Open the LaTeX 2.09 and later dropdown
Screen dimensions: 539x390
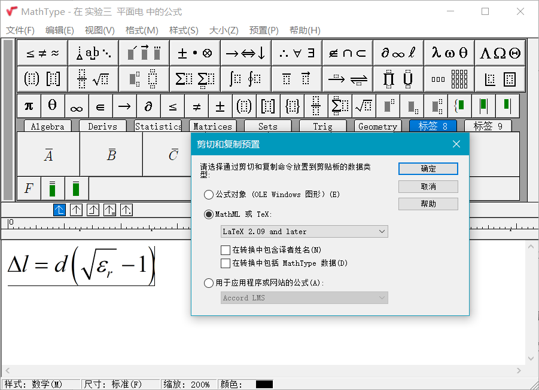point(304,231)
